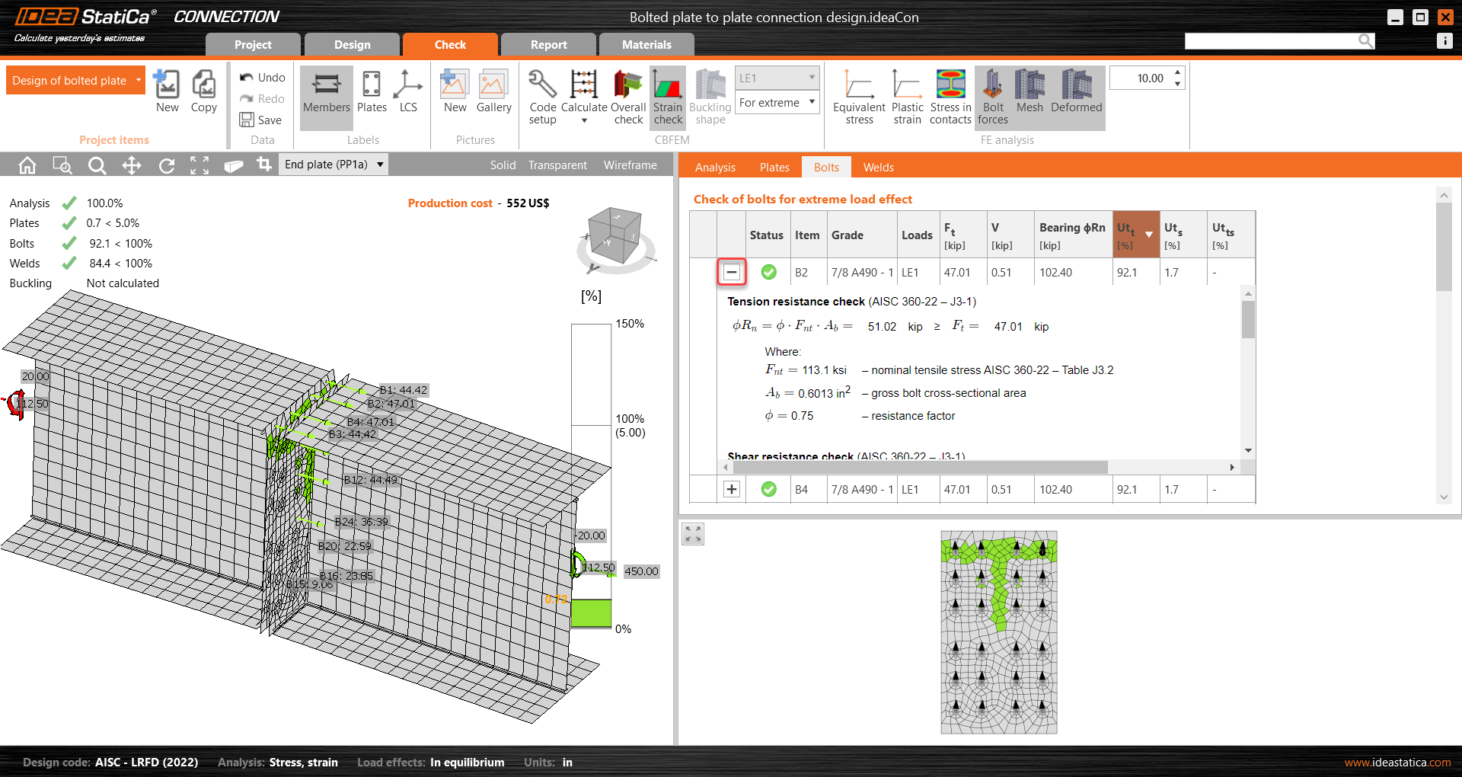Undo the last change
Screen dimensions: 1462x777
point(262,77)
